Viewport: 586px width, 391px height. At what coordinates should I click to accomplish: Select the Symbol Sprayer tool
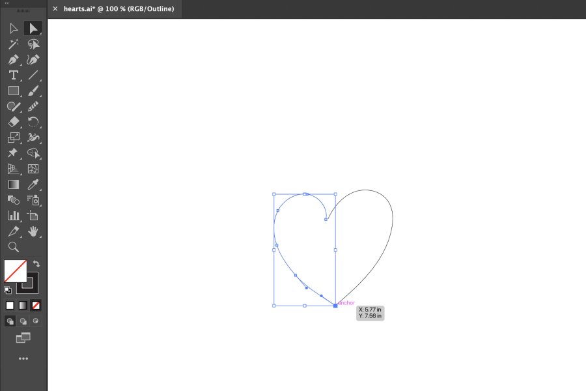pos(33,200)
